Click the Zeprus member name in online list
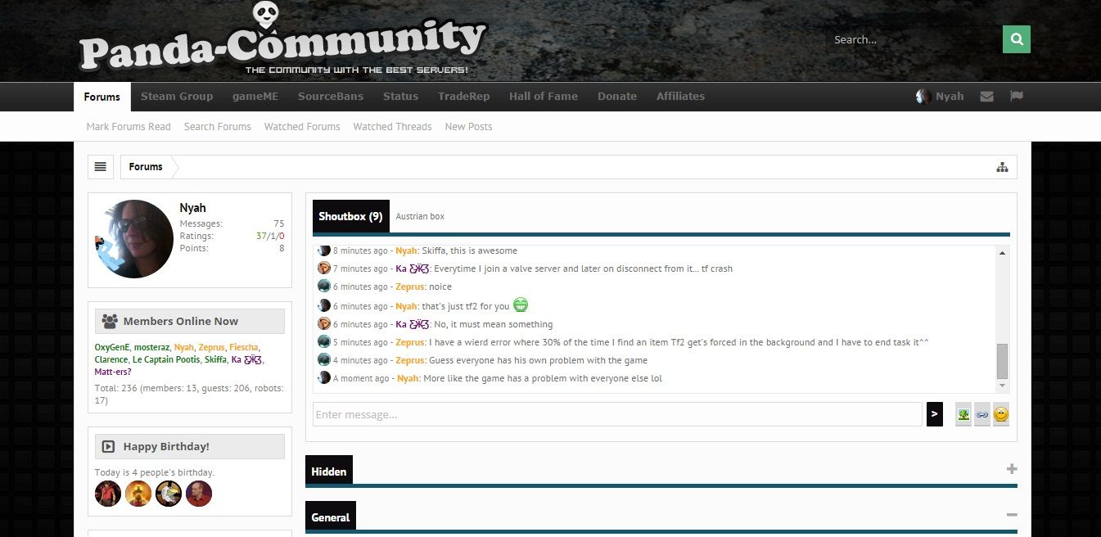1101x537 pixels. click(x=211, y=347)
